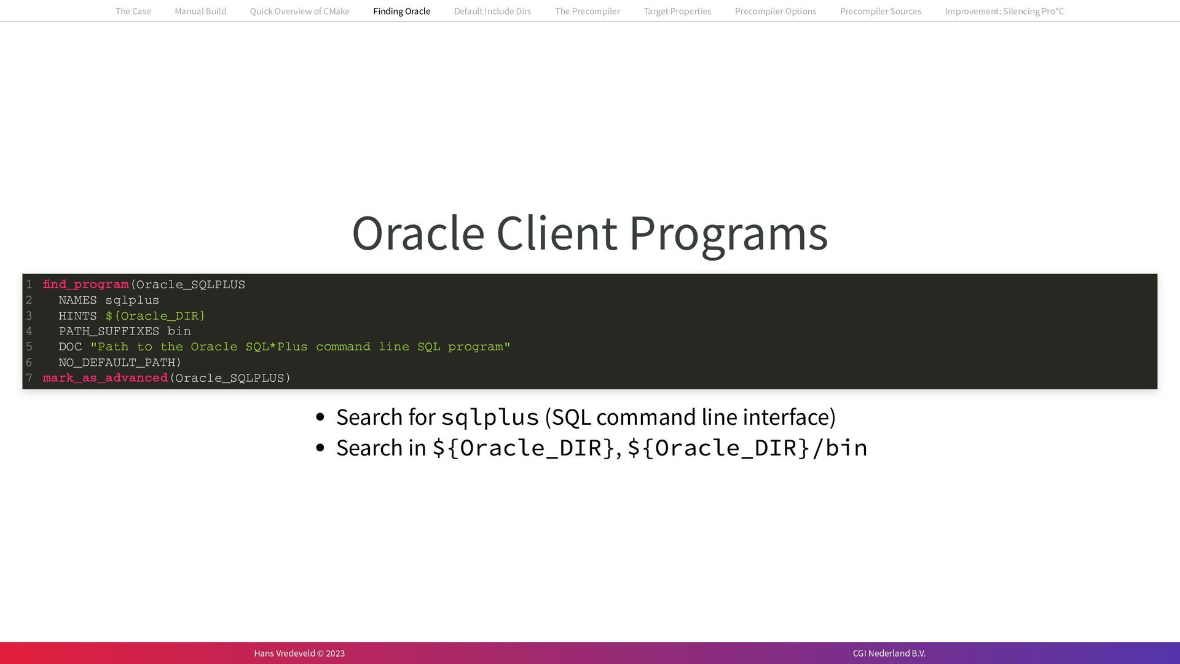Click the Oracle Client Programs heading

coord(589,232)
